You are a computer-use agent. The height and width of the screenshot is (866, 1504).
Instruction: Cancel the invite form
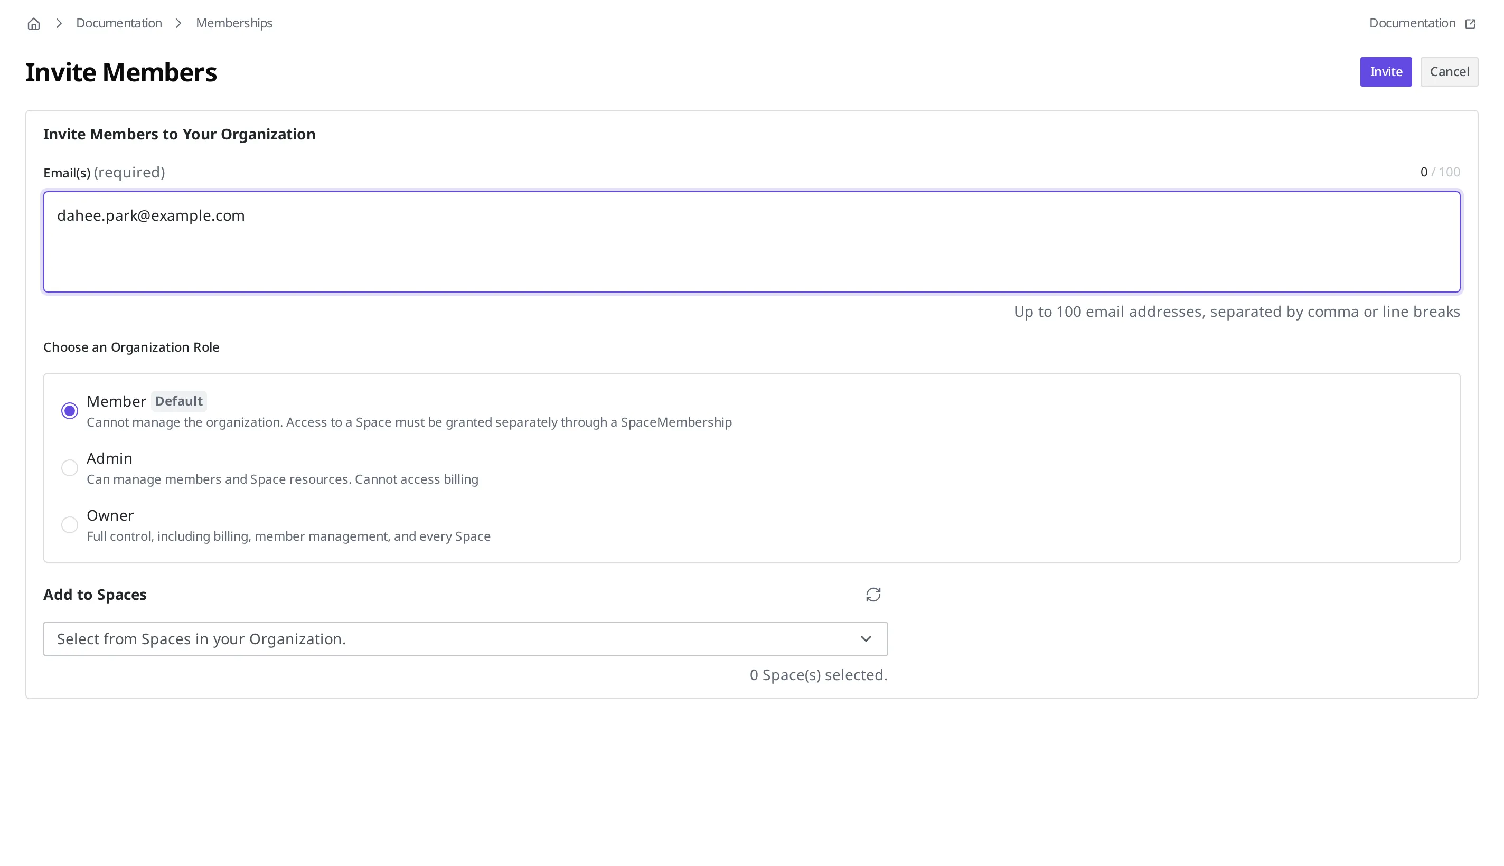point(1449,72)
